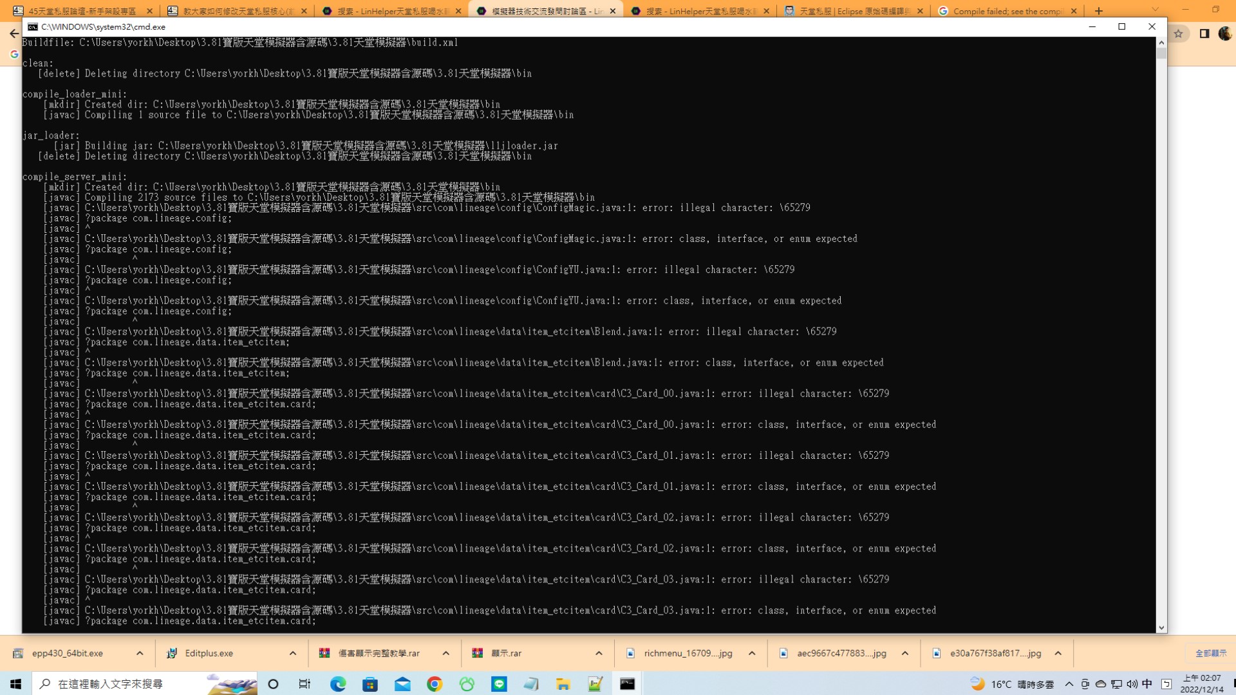Switch to Google Chrome on the taskbar
The width and height of the screenshot is (1236, 695).
coord(435,684)
